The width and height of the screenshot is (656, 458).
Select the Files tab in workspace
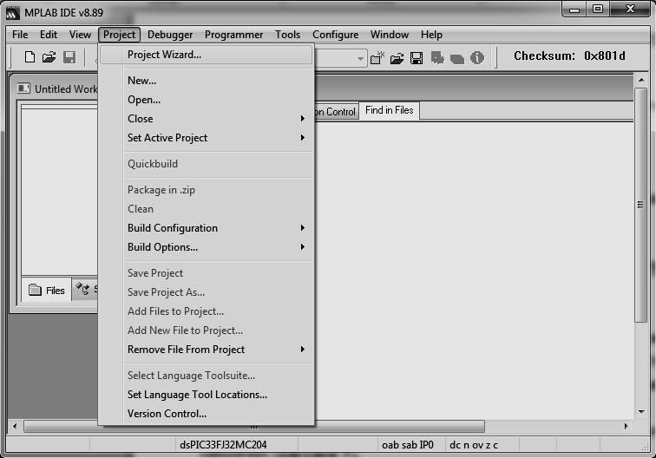click(47, 290)
